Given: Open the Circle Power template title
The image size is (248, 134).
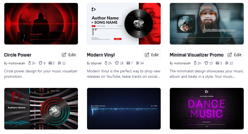Looking at the screenshot, I should tap(18, 55).
